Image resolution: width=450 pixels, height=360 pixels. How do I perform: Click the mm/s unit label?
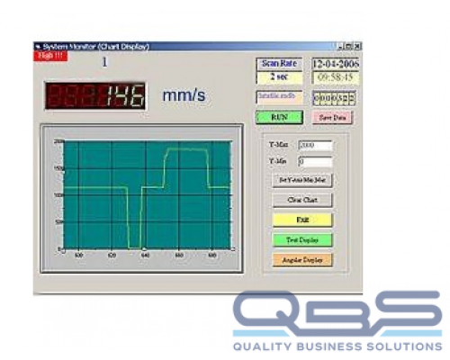click(x=184, y=95)
